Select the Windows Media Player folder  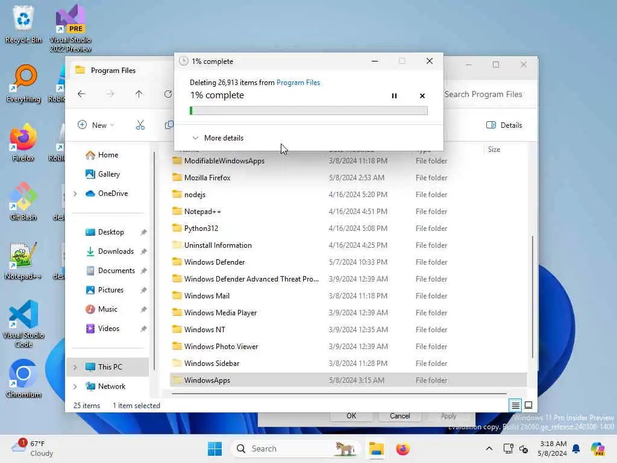click(x=348, y=313)
